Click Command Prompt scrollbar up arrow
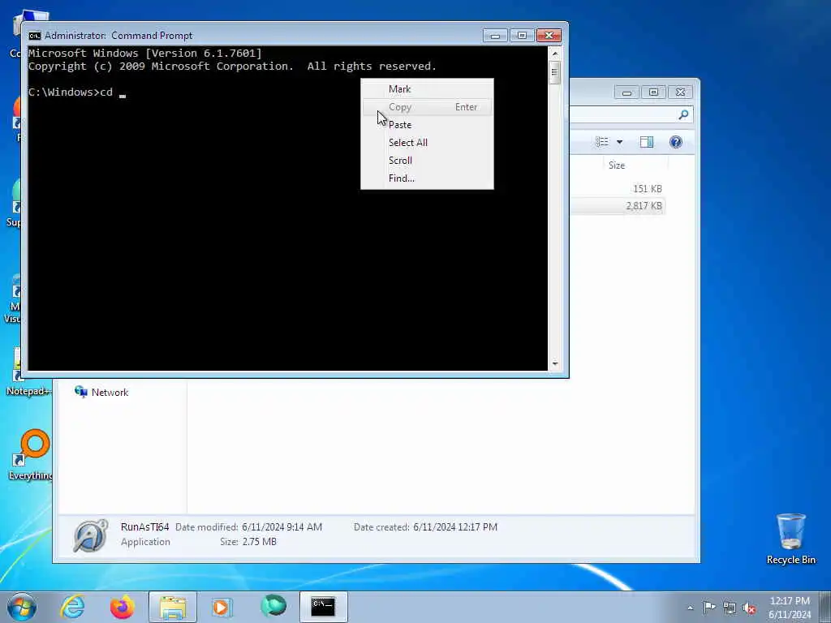The width and height of the screenshot is (831, 623). tap(555, 54)
